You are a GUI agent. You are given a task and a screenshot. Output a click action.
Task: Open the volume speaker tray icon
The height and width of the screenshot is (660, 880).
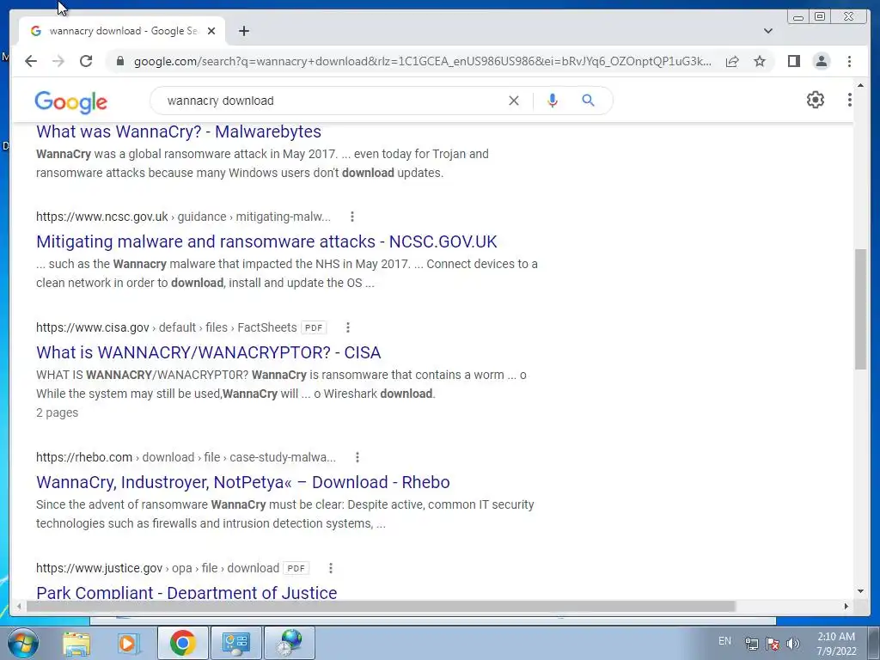[x=793, y=644]
